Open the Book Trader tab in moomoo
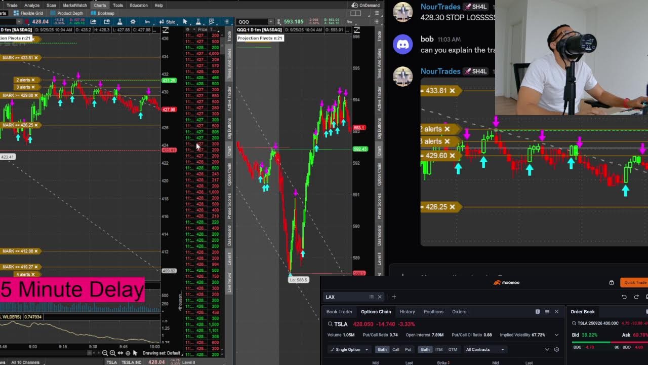 tap(339, 312)
